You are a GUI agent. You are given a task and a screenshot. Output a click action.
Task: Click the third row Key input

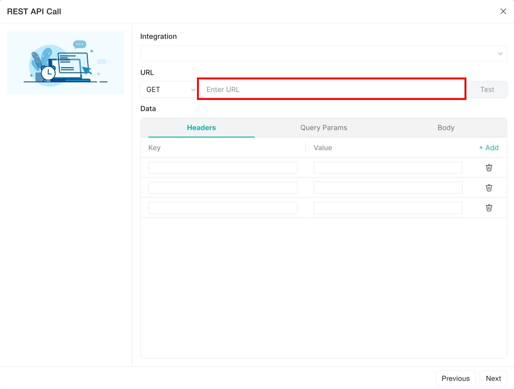(223, 208)
